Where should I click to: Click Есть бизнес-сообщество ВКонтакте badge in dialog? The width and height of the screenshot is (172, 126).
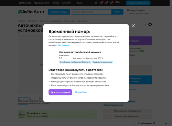(x=75, y=62)
